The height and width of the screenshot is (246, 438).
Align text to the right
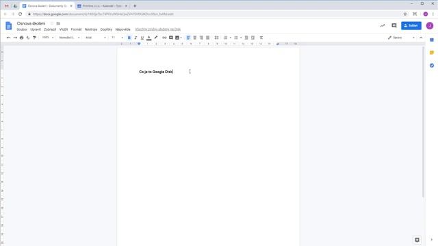[x=201, y=38]
